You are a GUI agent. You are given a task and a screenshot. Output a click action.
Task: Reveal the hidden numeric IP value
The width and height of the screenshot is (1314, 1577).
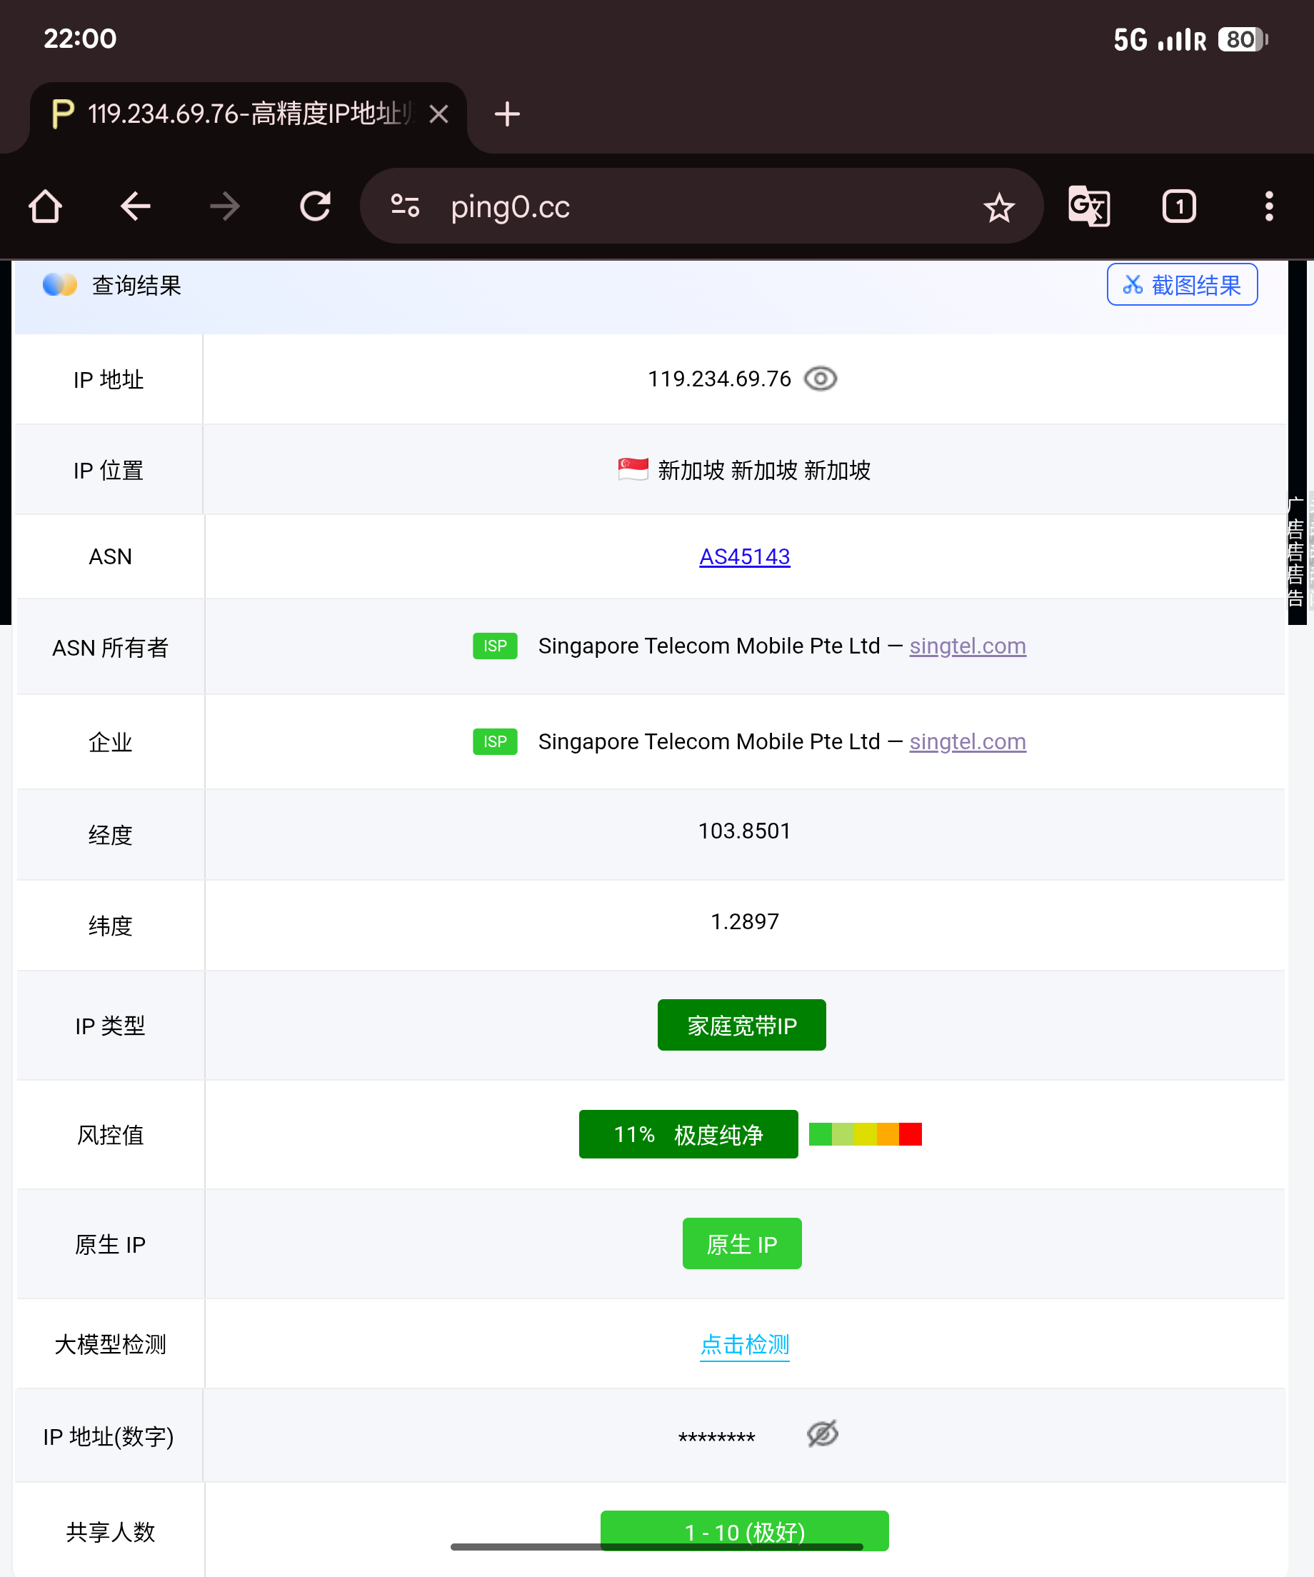pyautogui.click(x=821, y=1435)
